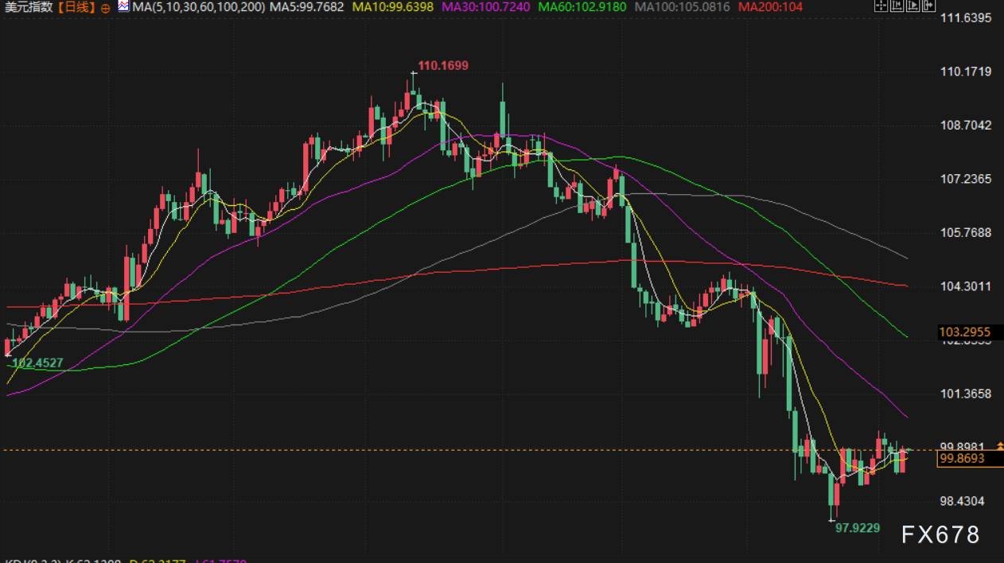Click the 99.8693 current price tag
The image size is (1004, 563).
(x=961, y=459)
